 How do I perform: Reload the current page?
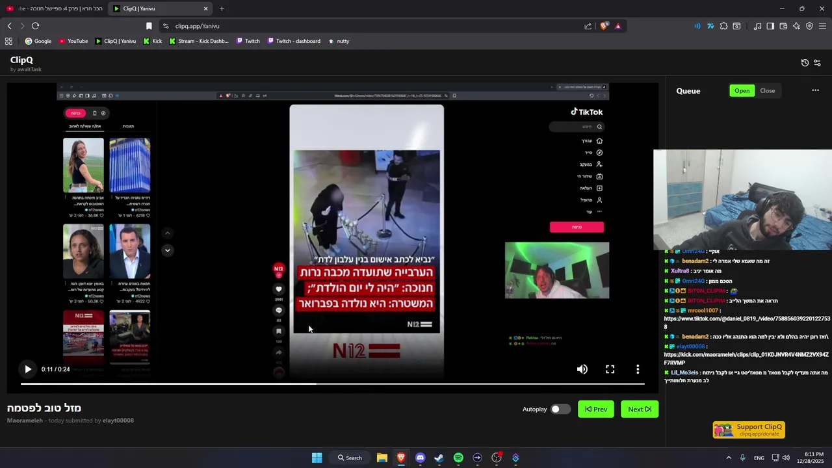(x=35, y=26)
